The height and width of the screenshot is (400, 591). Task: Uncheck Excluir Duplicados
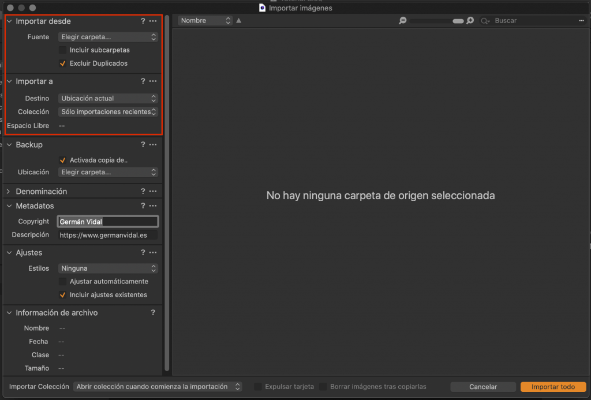pos(63,63)
